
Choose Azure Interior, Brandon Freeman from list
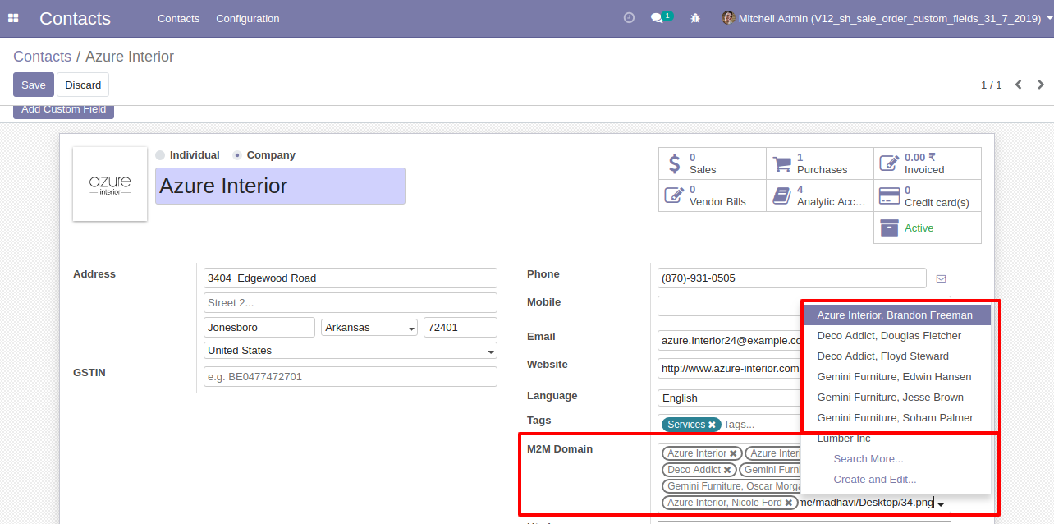pyautogui.click(x=896, y=315)
